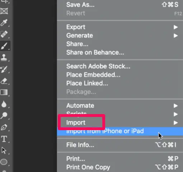This screenshot has height=172, width=183.
Task: Expand the Export submenu arrow
Action: coord(175,27)
